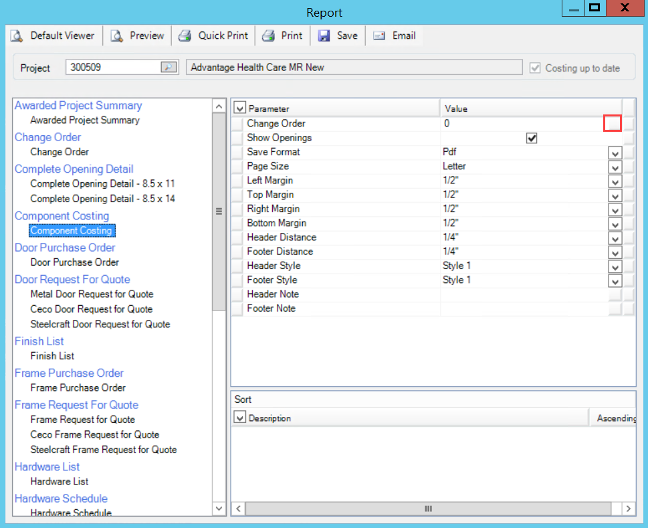Viewport: 648px width, 528px height.
Task: Open the Page Size dropdown
Action: pos(615,167)
